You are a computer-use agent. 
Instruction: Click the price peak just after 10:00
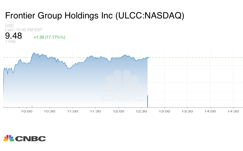pyautogui.click(x=34, y=53)
